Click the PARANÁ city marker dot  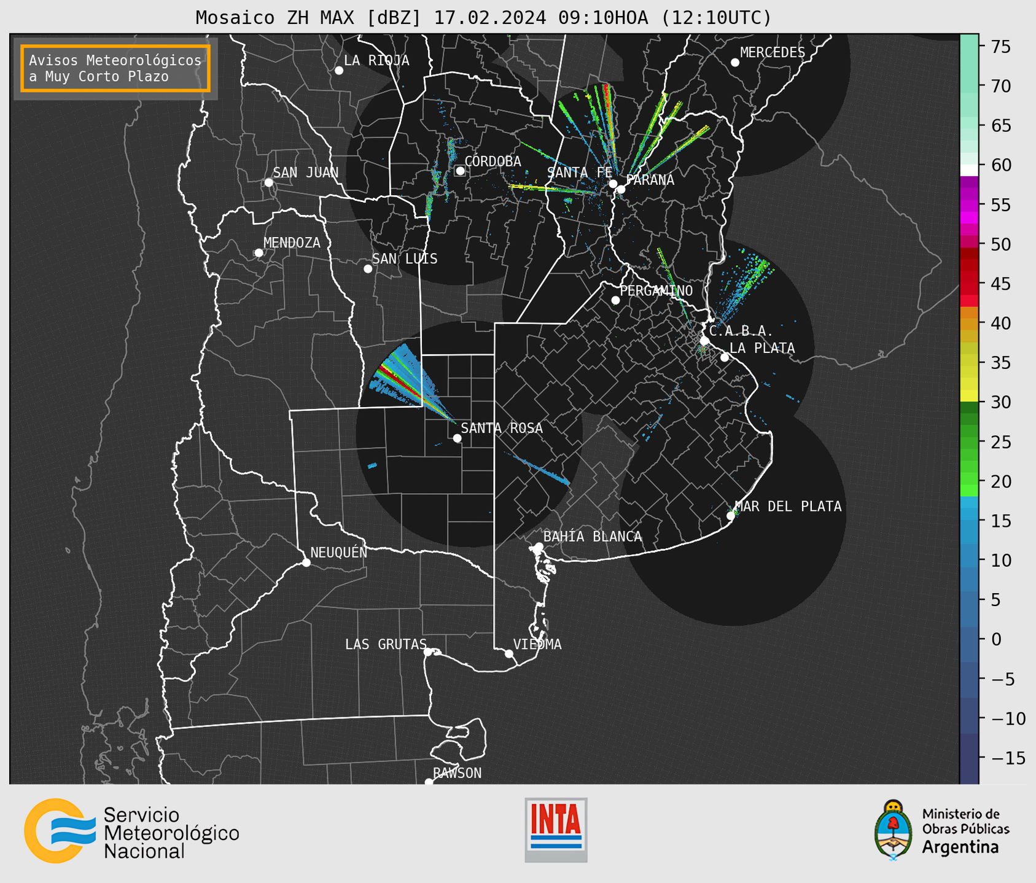(x=621, y=189)
